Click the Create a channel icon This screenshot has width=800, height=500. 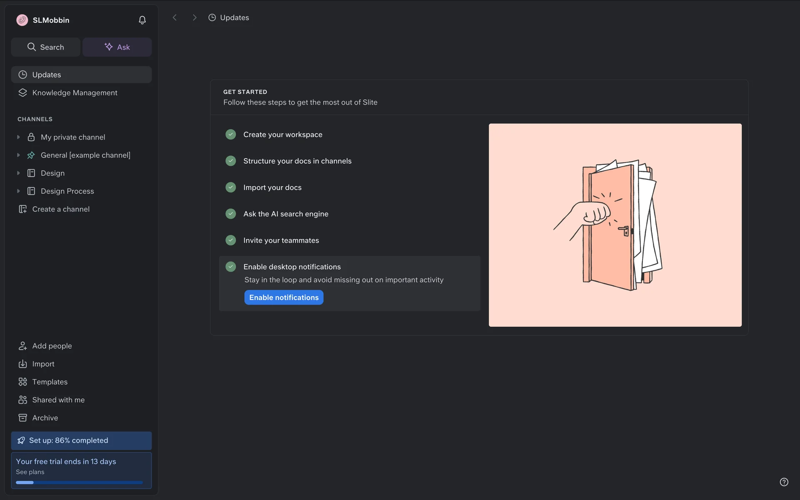click(22, 209)
